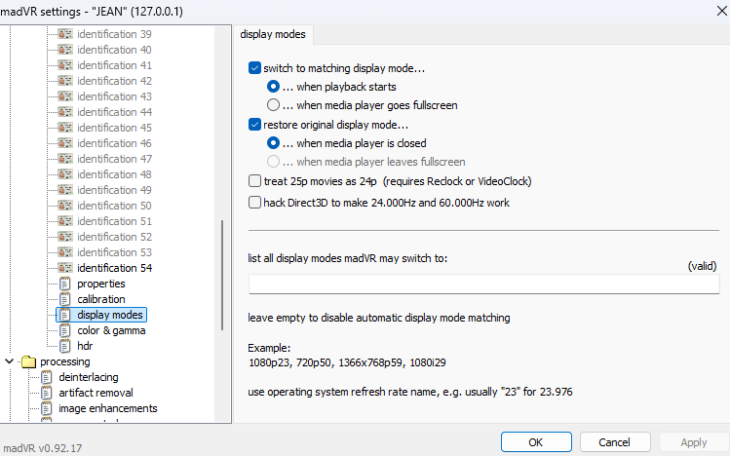Select identification 50 in tree
This screenshot has width=730, height=456.
(114, 206)
